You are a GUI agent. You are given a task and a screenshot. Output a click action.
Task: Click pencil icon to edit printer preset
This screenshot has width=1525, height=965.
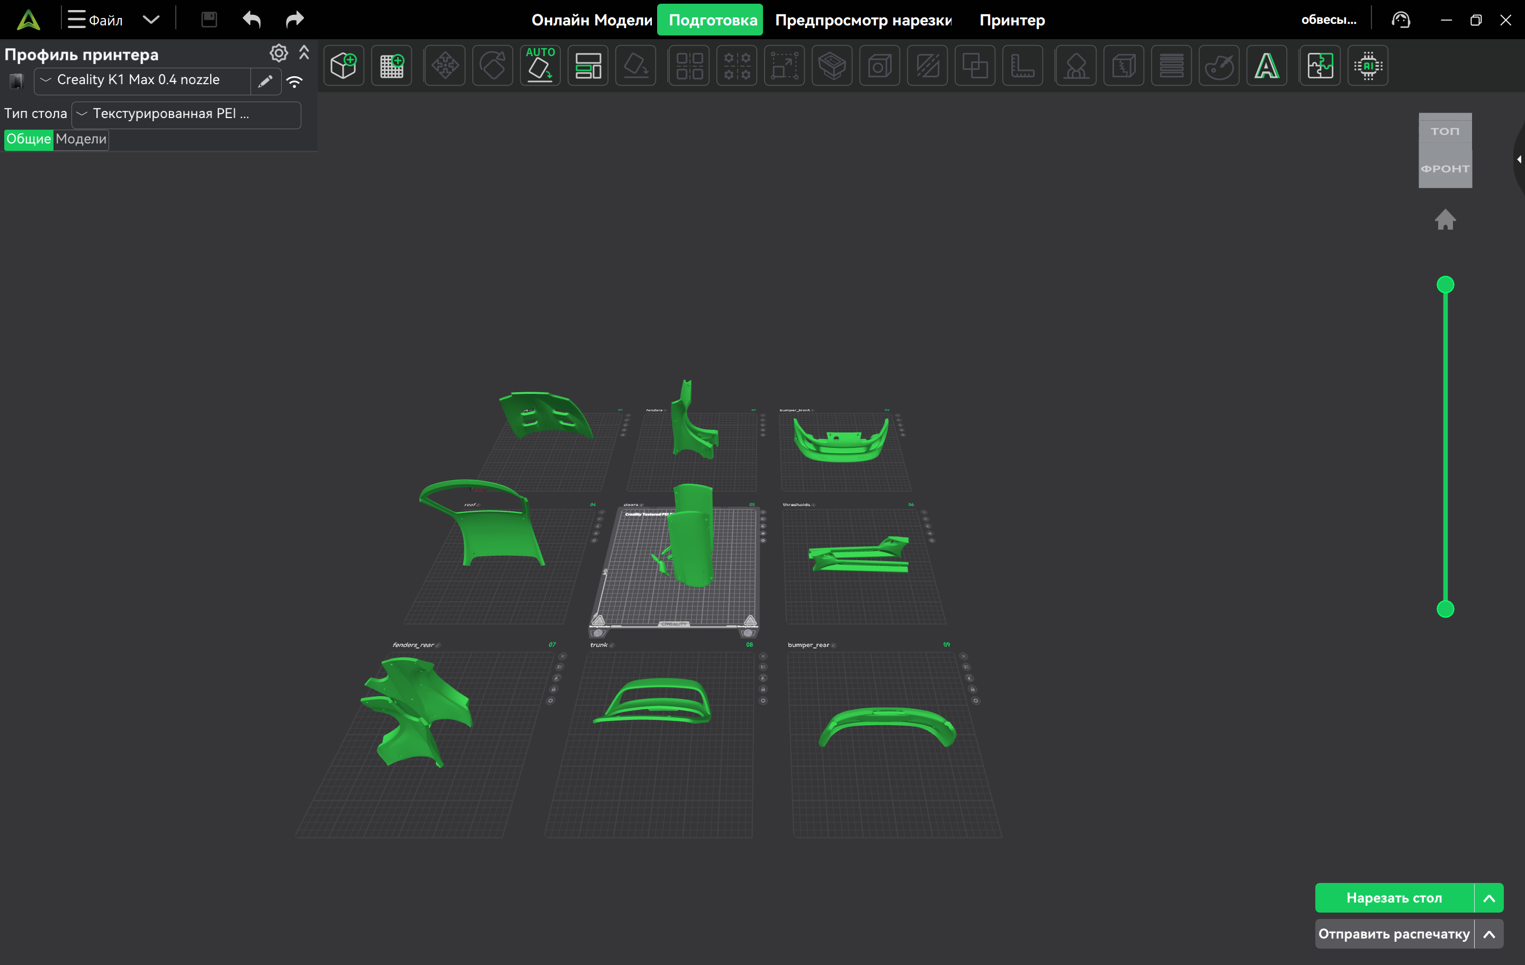265,80
